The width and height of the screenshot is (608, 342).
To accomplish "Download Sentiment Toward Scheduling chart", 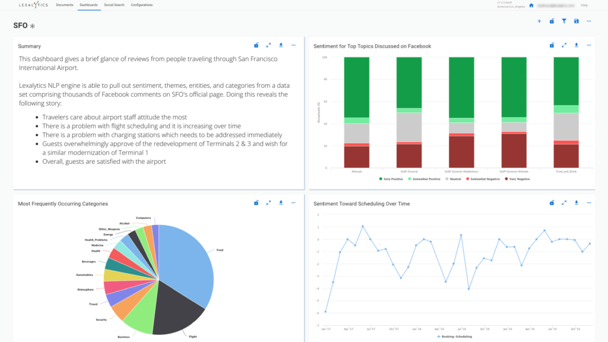I will pyautogui.click(x=577, y=203).
